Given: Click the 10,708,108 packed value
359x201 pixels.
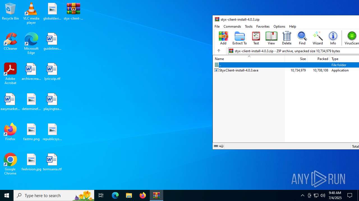Looking at the screenshot, I should pyautogui.click(x=321, y=70).
